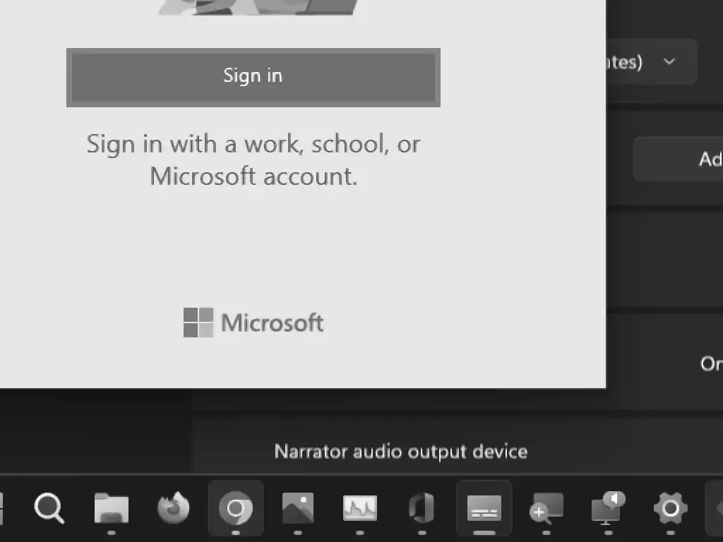Open File Explorer from the taskbar
This screenshot has width=723, height=542.
tap(111, 508)
